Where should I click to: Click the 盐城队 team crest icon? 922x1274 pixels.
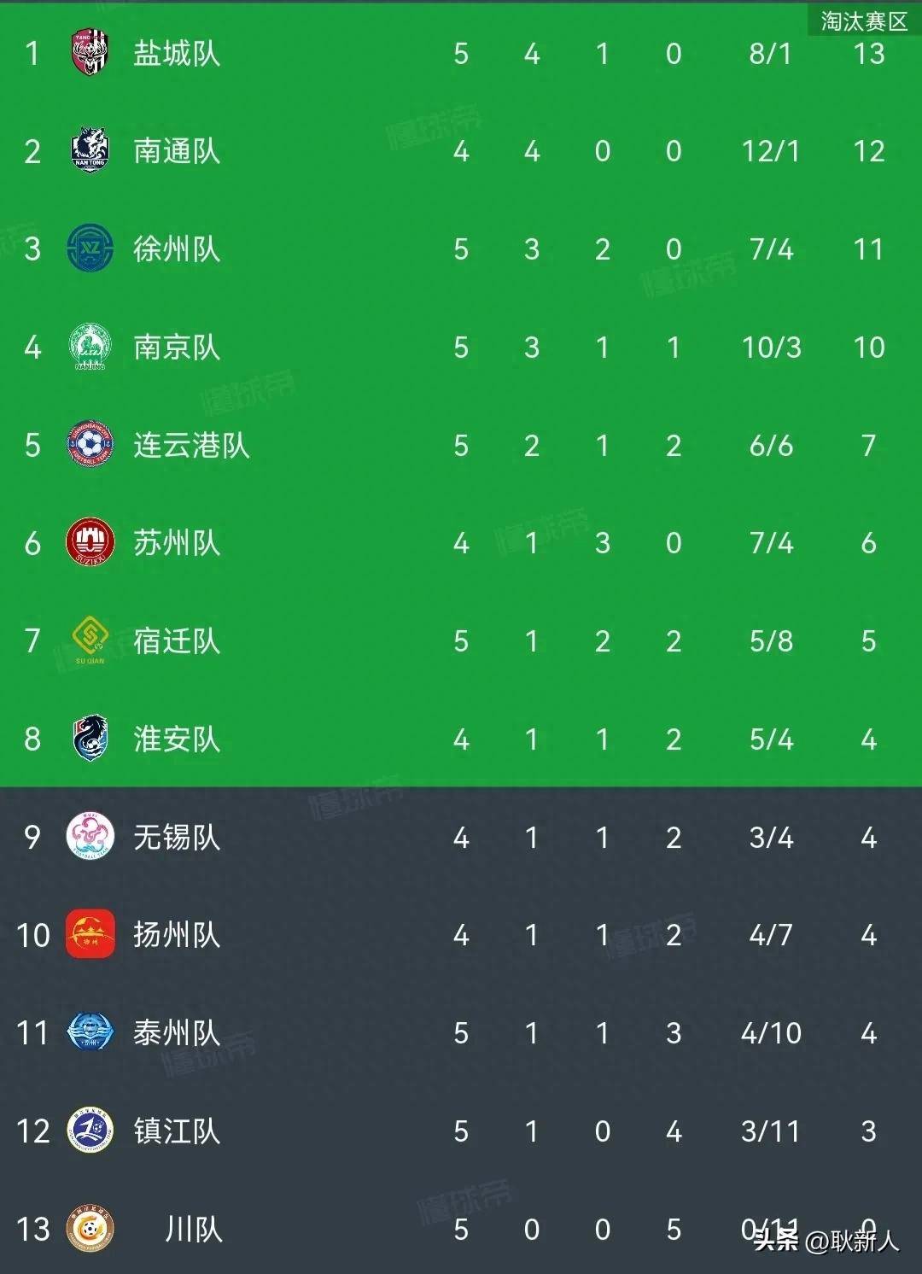point(90,53)
